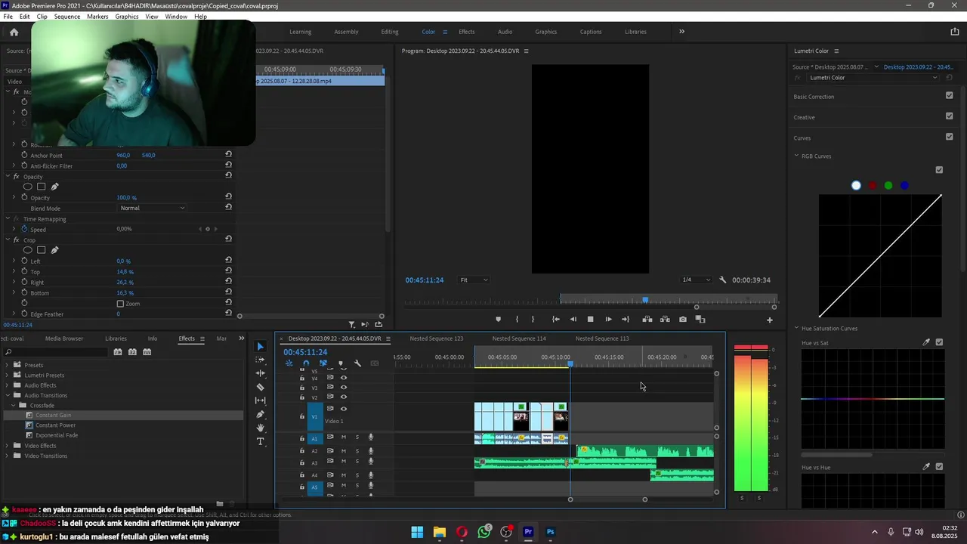Toggle Hue vs Sat curve checkbox

point(939,342)
